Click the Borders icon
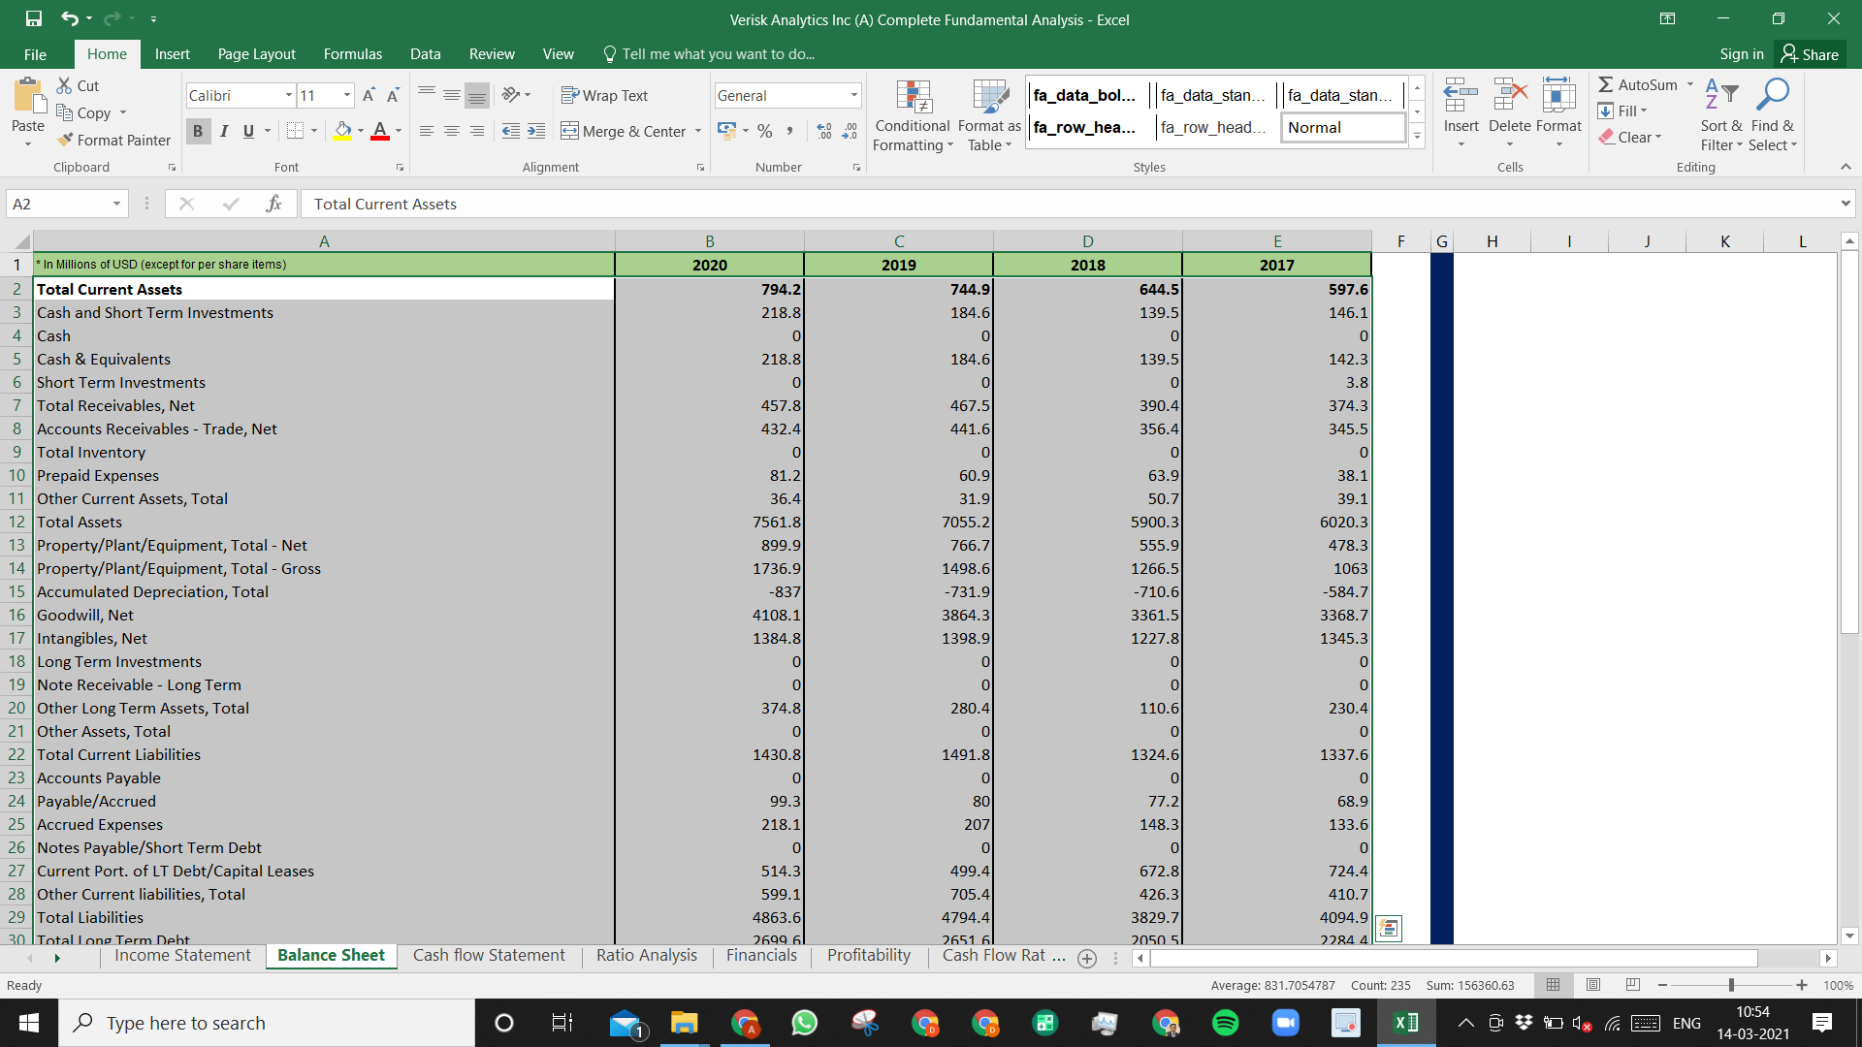 (x=296, y=130)
